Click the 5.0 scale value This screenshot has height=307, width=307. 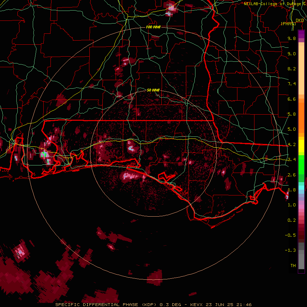coord(292,129)
